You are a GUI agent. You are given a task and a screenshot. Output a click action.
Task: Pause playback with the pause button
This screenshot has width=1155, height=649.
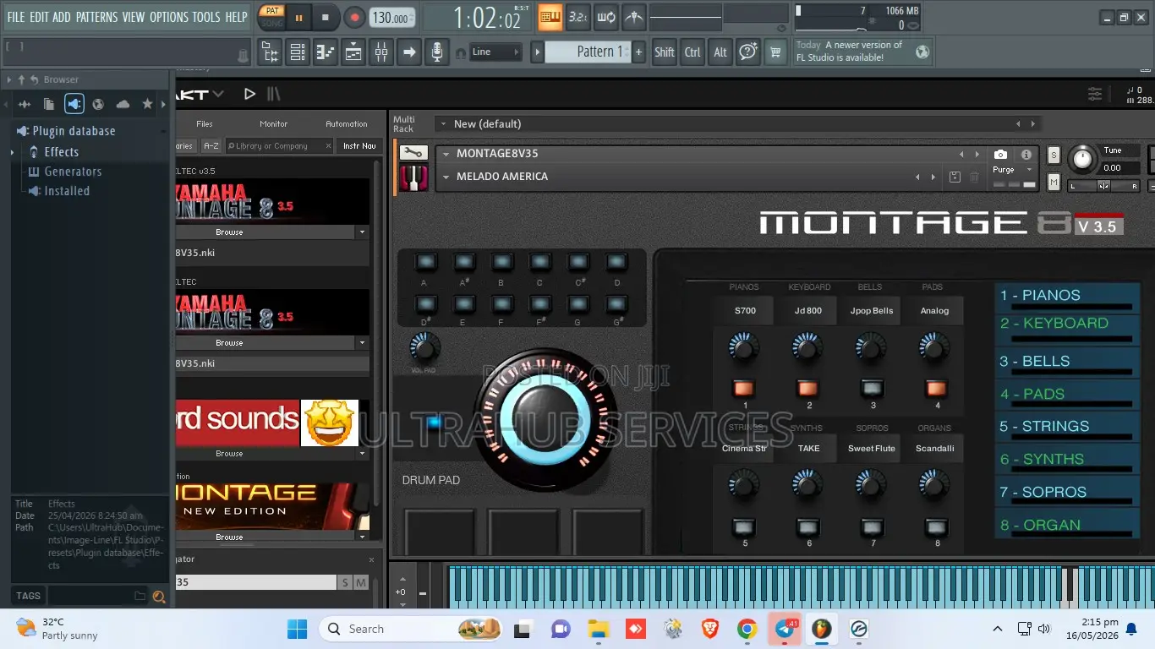click(298, 17)
